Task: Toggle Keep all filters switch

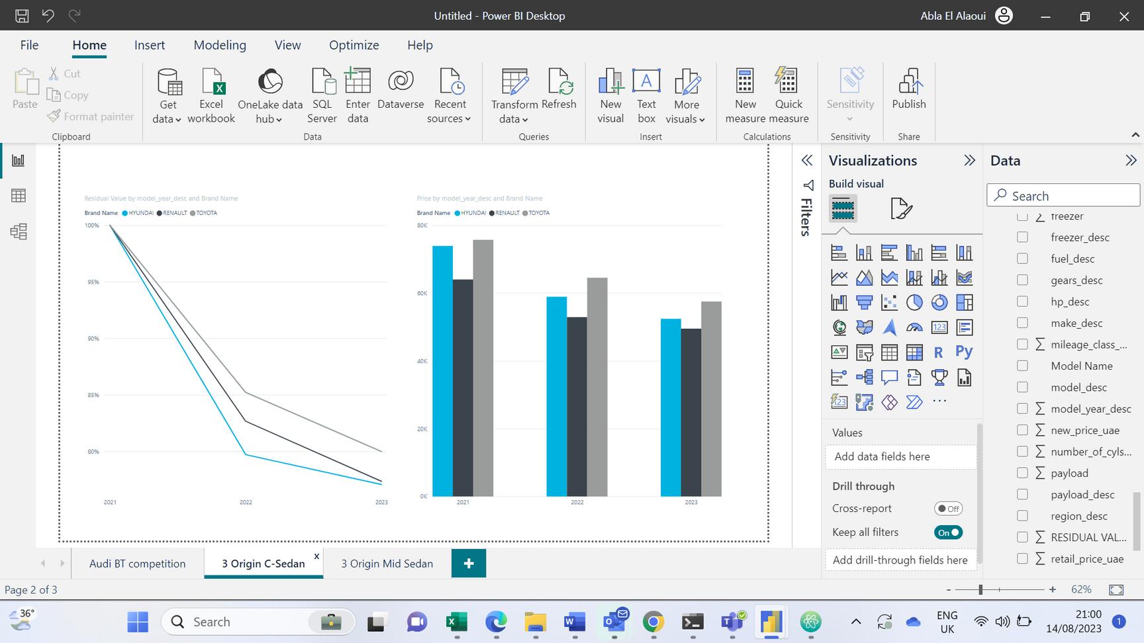Action: click(948, 533)
